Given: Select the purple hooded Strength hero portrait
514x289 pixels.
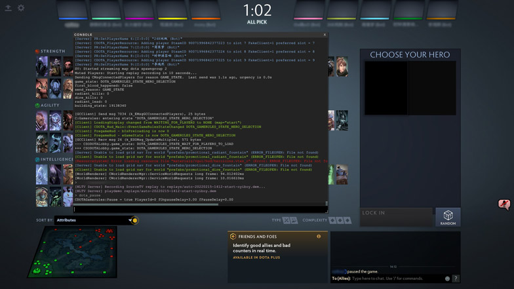Looking at the screenshot, I should pos(42,67).
